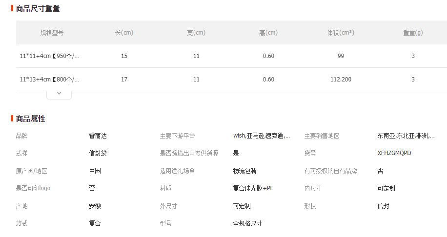The height and width of the screenshot is (237, 447).
Task: Click the origin value 安徽
Action: (x=95, y=206)
